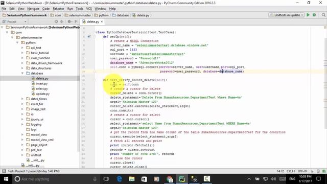This screenshot has width=327, height=184.
Task: Open the Run menu
Action: [70, 9]
